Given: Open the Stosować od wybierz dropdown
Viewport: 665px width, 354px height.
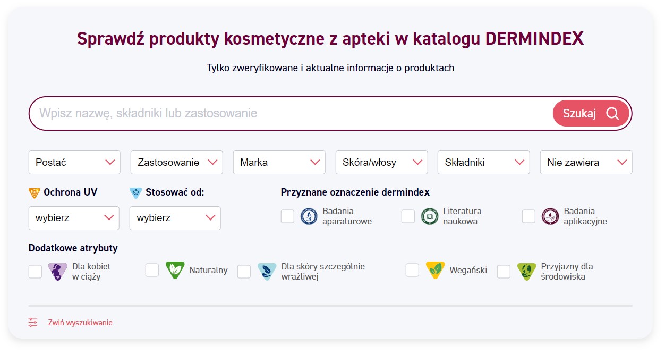Looking at the screenshot, I should click(175, 218).
